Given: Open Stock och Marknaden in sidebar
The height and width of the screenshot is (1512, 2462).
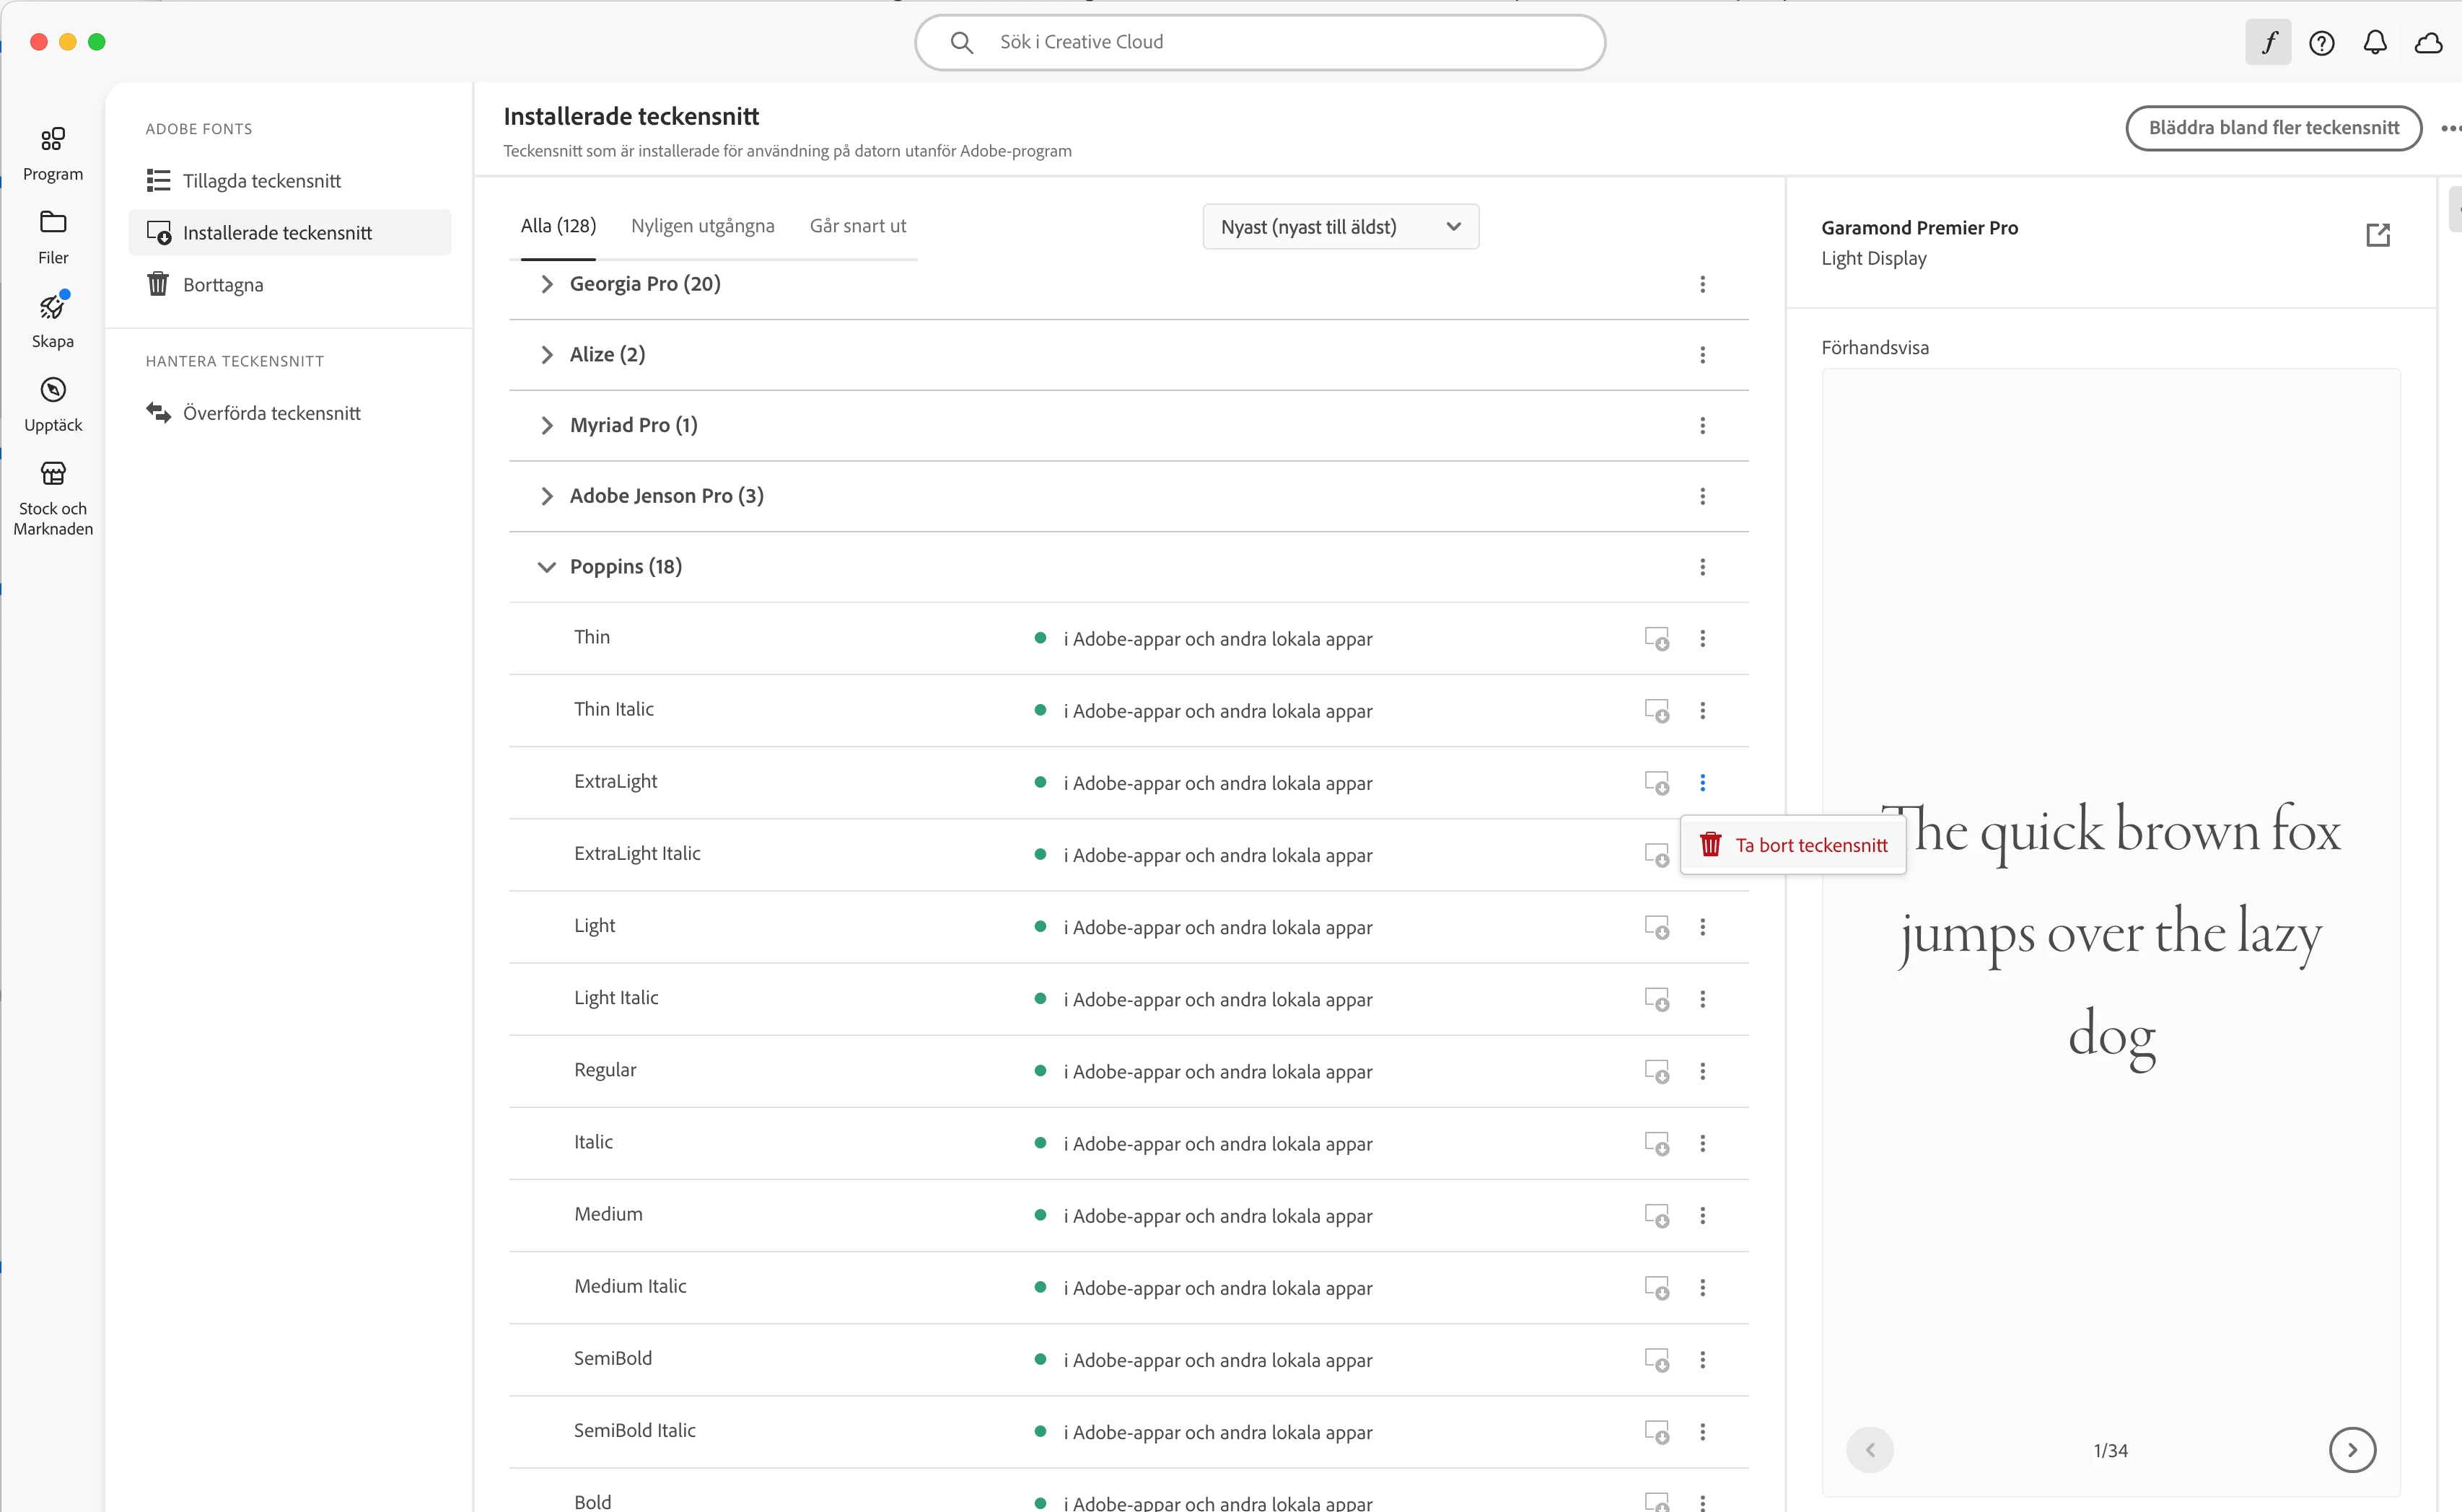Looking at the screenshot, I should pyautogui.click(x=53, y=498).
